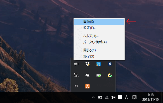
Task: Open the OneDrive cloud tray icon
Action: click(88, 75)
